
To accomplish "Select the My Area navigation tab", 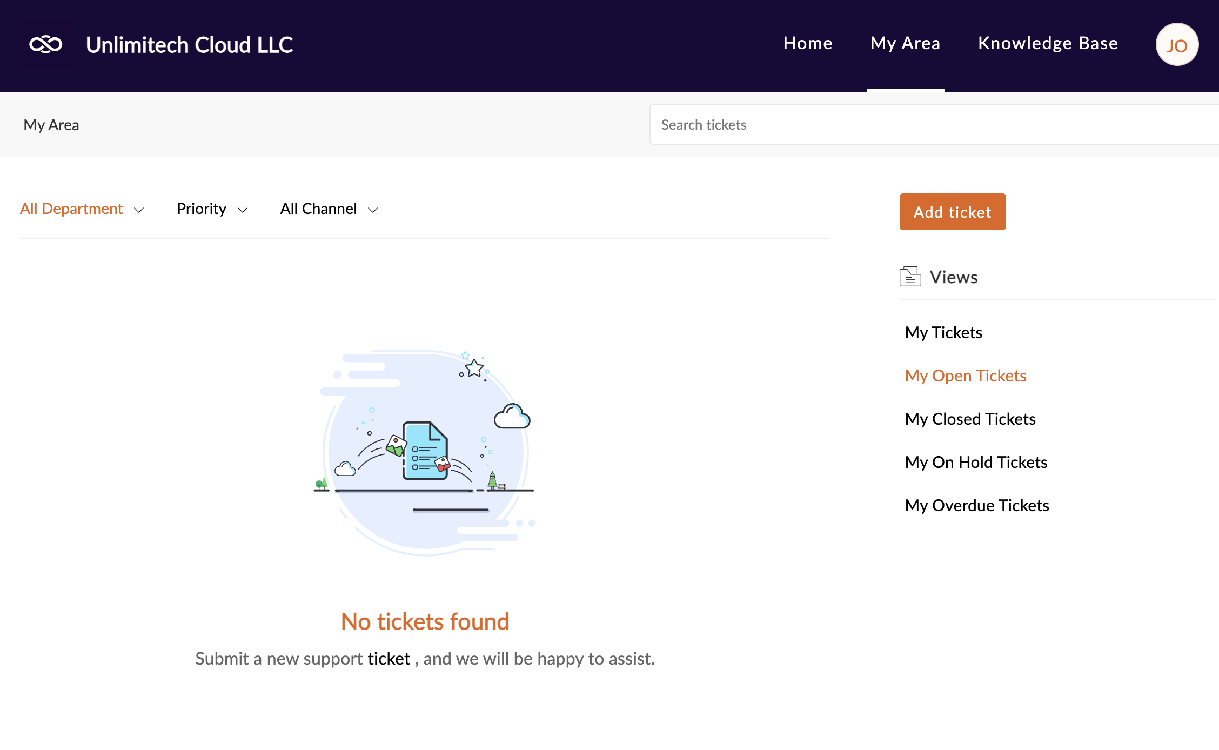I will (905, 43).
